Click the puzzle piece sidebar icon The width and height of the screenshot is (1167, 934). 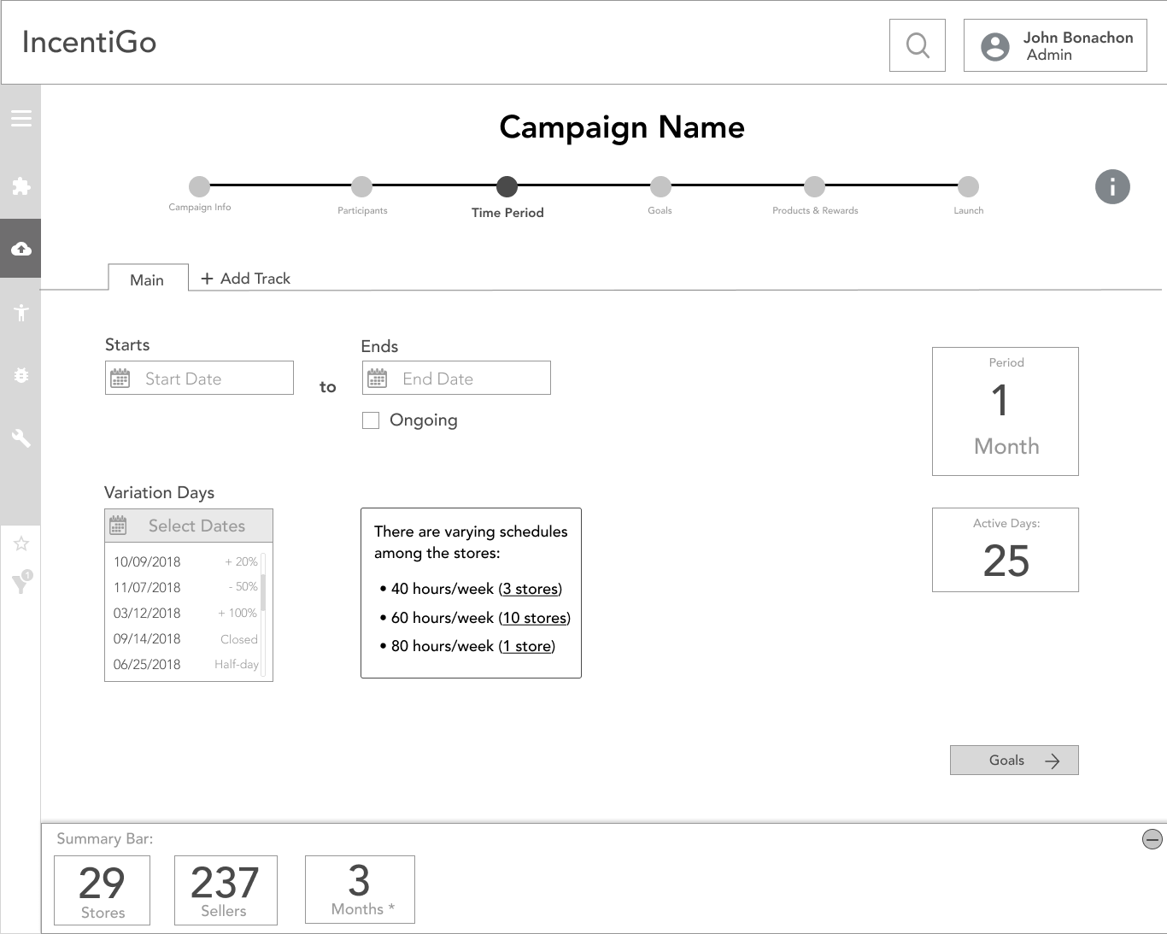click(x=21, y=186)
